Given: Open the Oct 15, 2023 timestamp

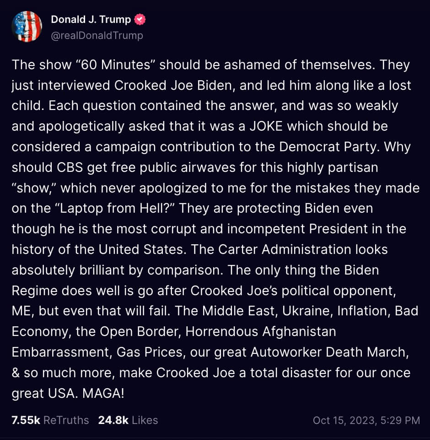Looking at the screenshot, I should tap(366, 420).
